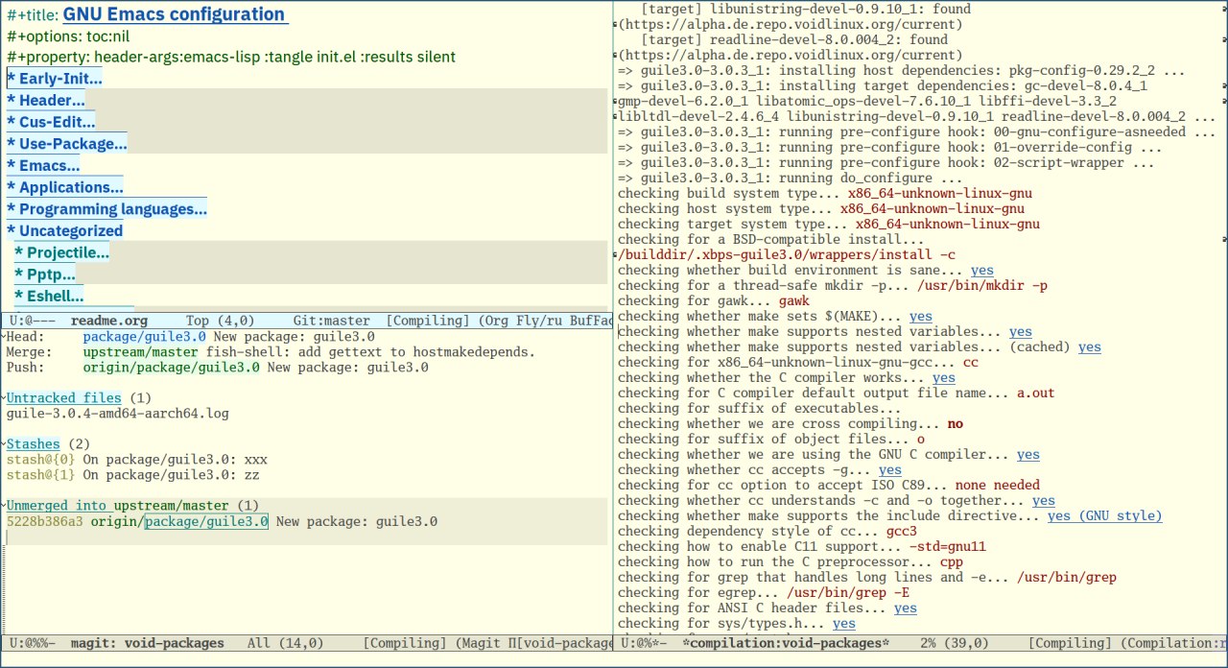Click magit: void-packages buffer name in mode line

(148, 643)
